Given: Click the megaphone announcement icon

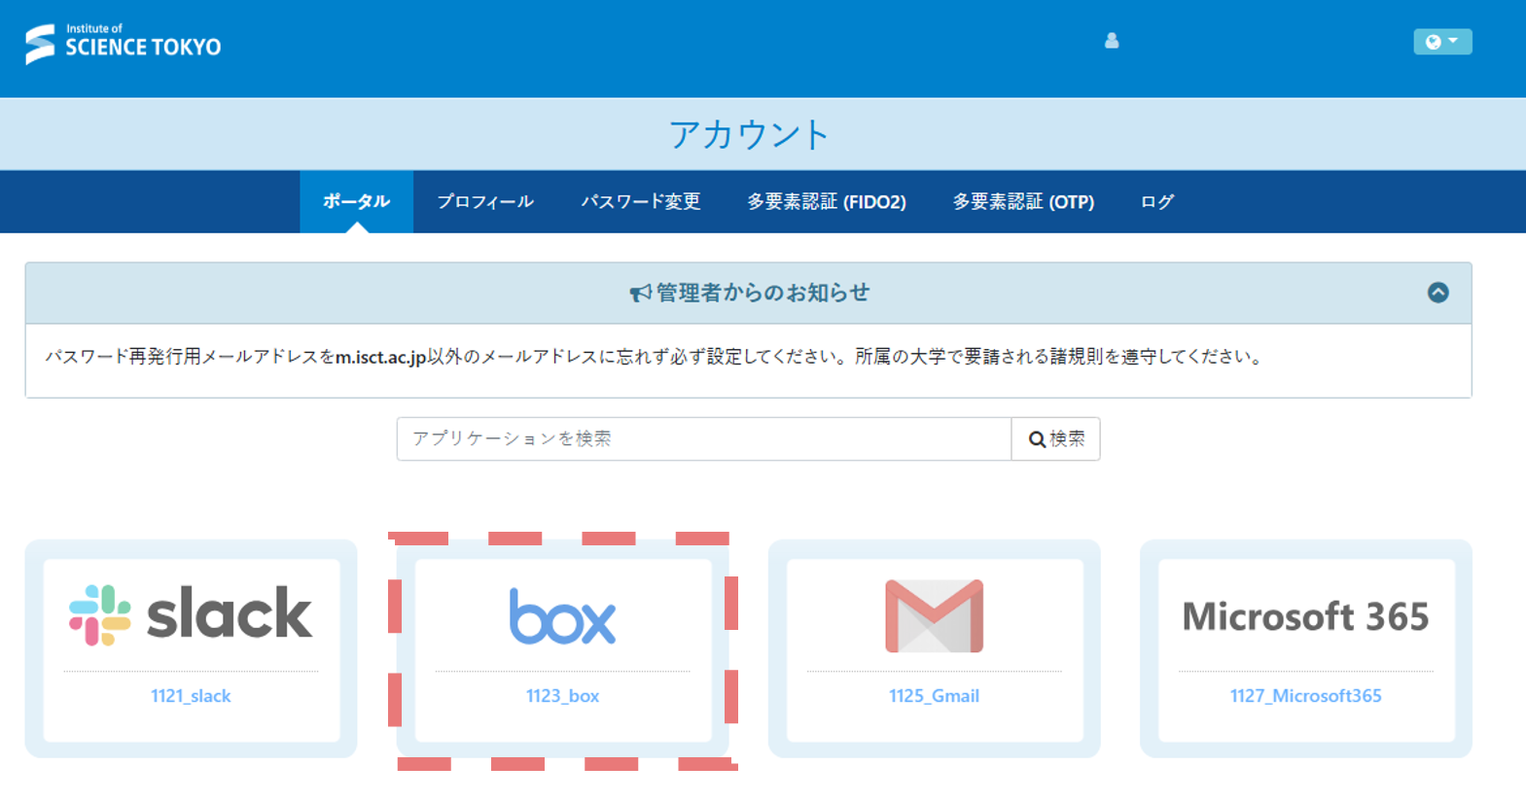Looking at the screenshot, I should tap(640, 294).
